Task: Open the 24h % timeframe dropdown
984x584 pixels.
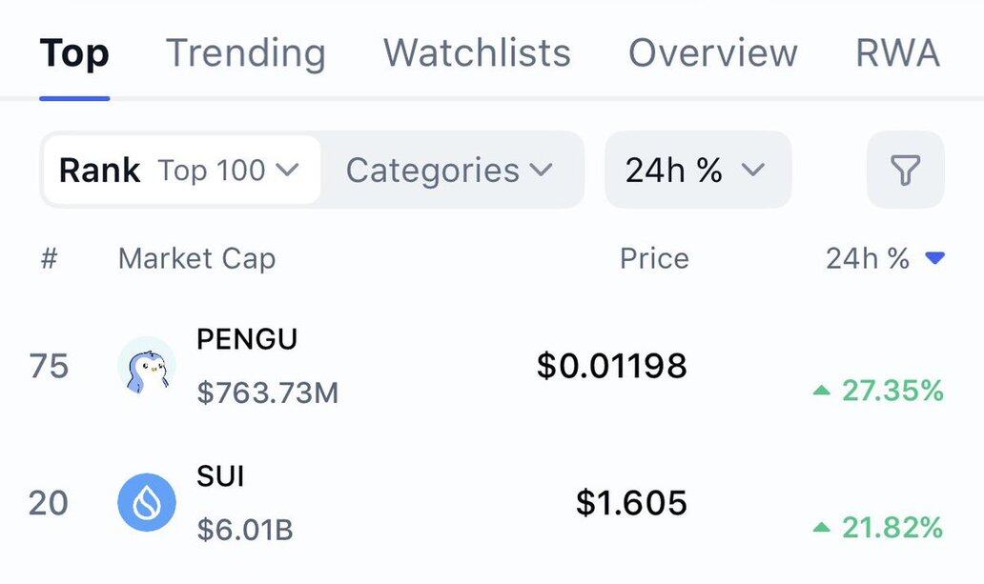Action: pyautogui.click(x=697, y=171)
